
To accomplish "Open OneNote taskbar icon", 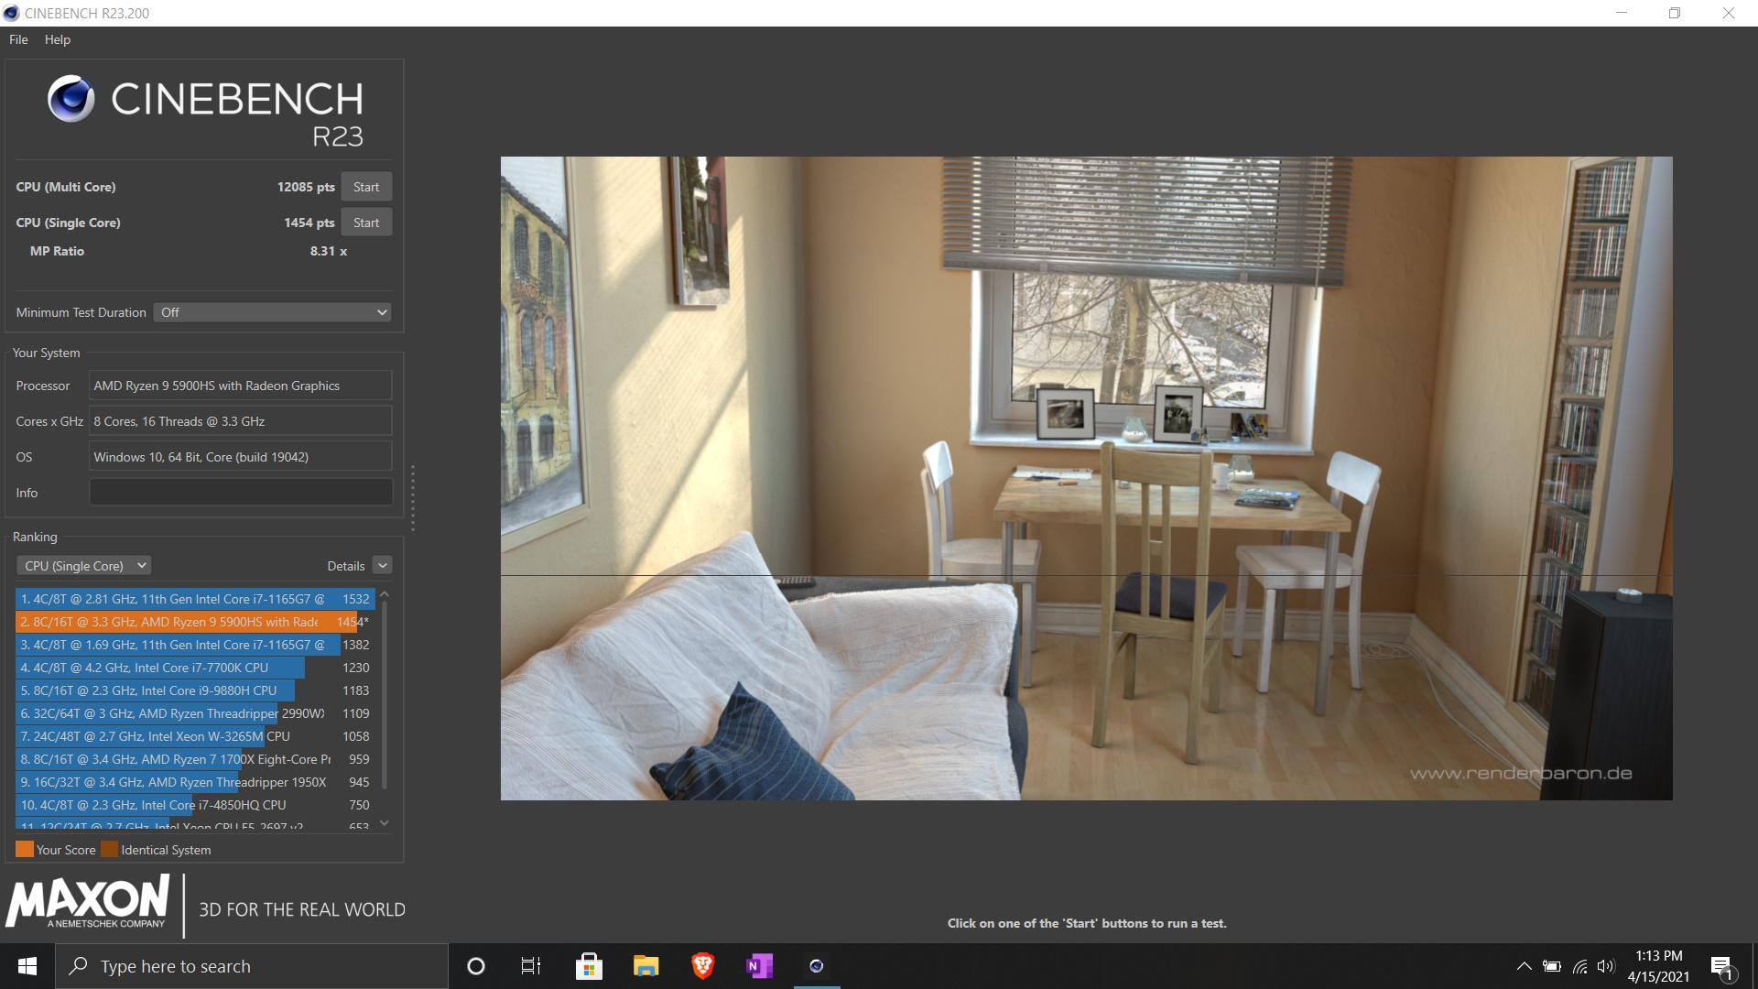I will point(759,966).
